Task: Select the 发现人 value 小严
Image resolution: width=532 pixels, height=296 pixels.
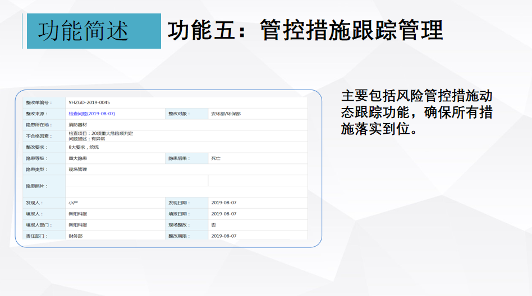Action: point(73,203)
